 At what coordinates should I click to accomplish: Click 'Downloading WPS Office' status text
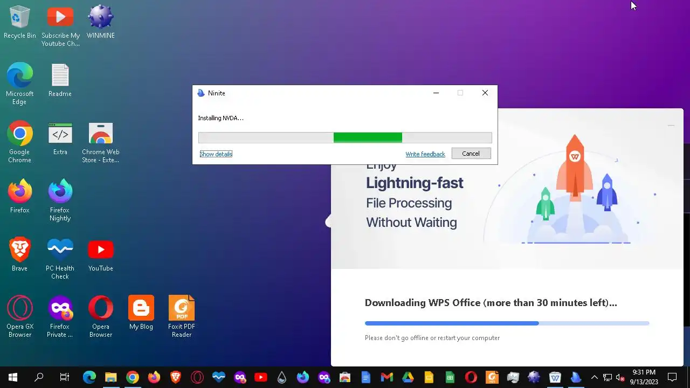(x=491, y=303)
